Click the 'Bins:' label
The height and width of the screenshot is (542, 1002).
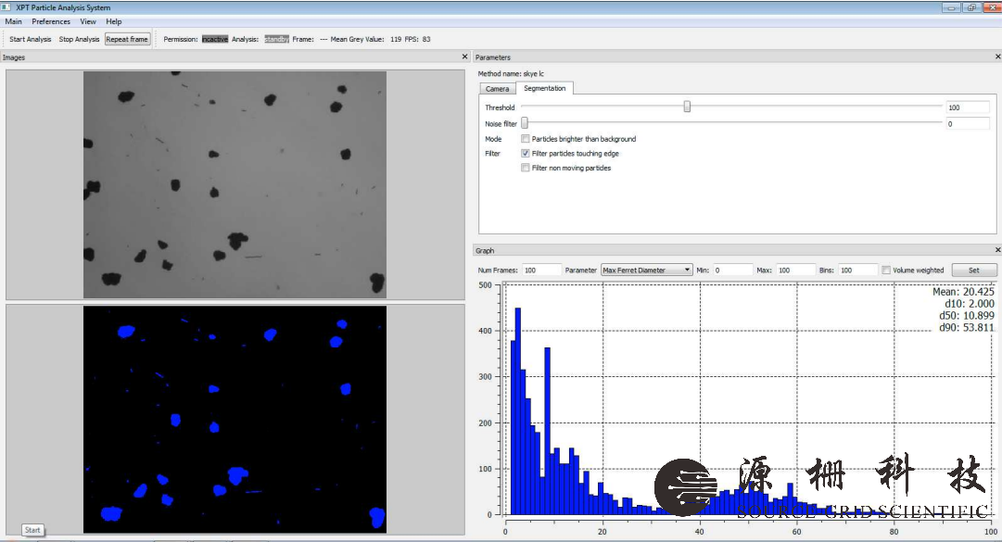click(x=826, y=270)
